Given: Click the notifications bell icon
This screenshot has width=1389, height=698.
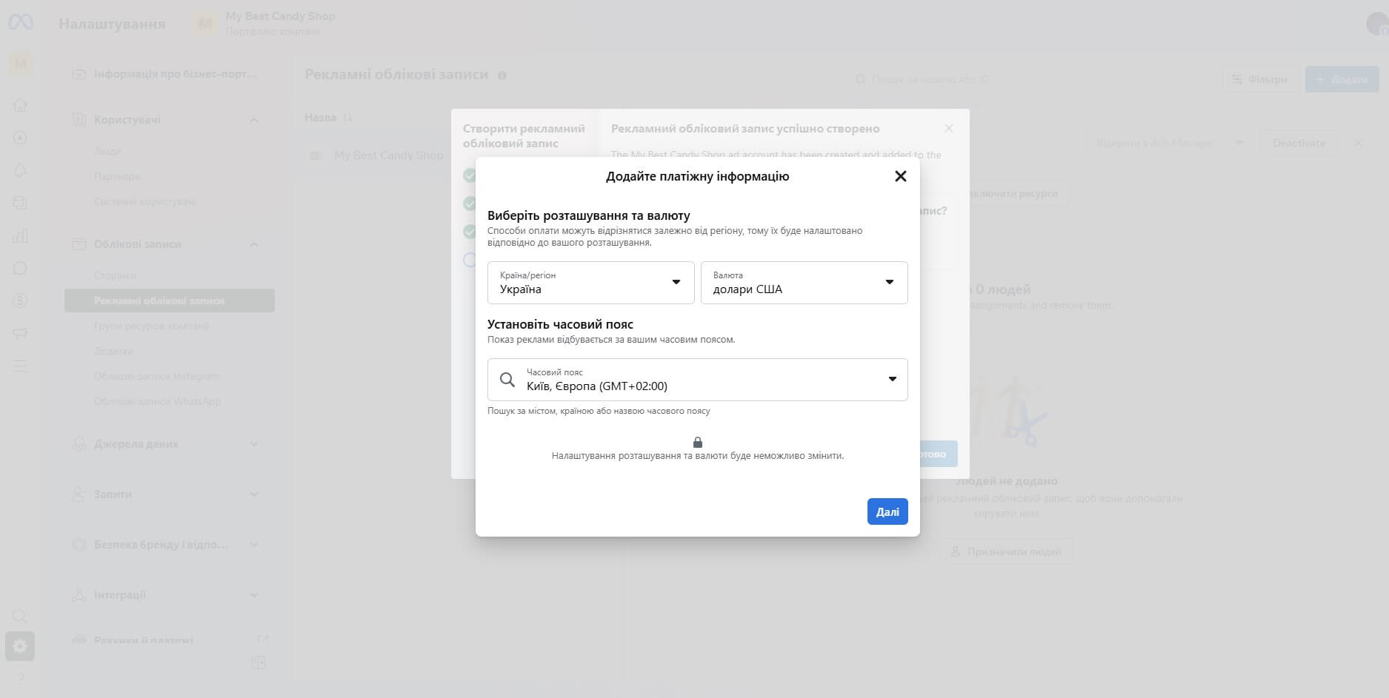Looking at the screenshot, I should (20, 170).
